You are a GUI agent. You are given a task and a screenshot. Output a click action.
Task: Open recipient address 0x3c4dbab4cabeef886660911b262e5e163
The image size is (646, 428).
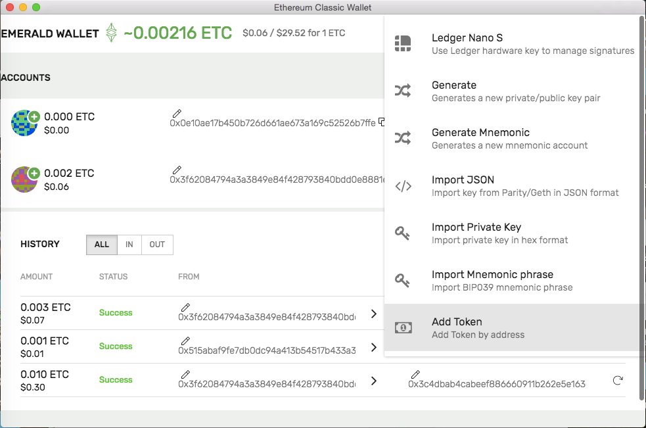[x=496, y=384]
